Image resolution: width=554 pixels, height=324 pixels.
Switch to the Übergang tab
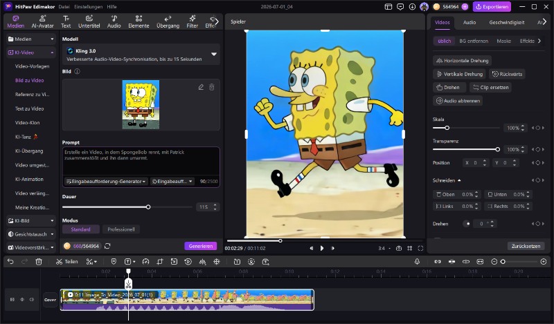click(x=168, y=22)
